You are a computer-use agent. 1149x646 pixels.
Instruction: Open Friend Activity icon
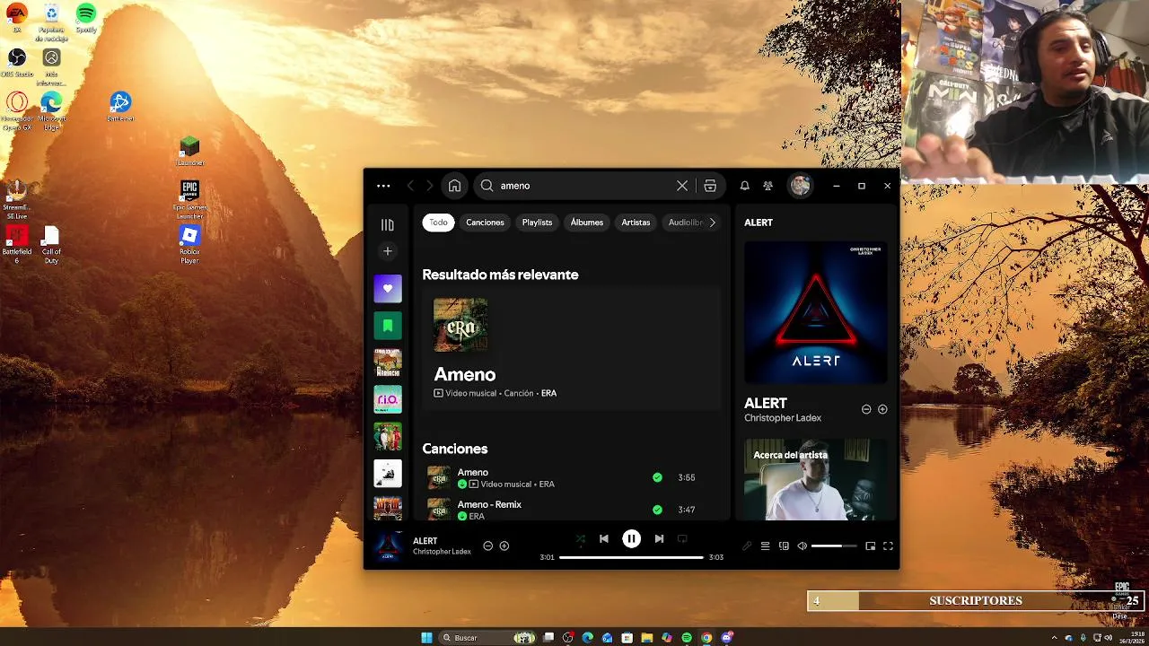[767, 186]
